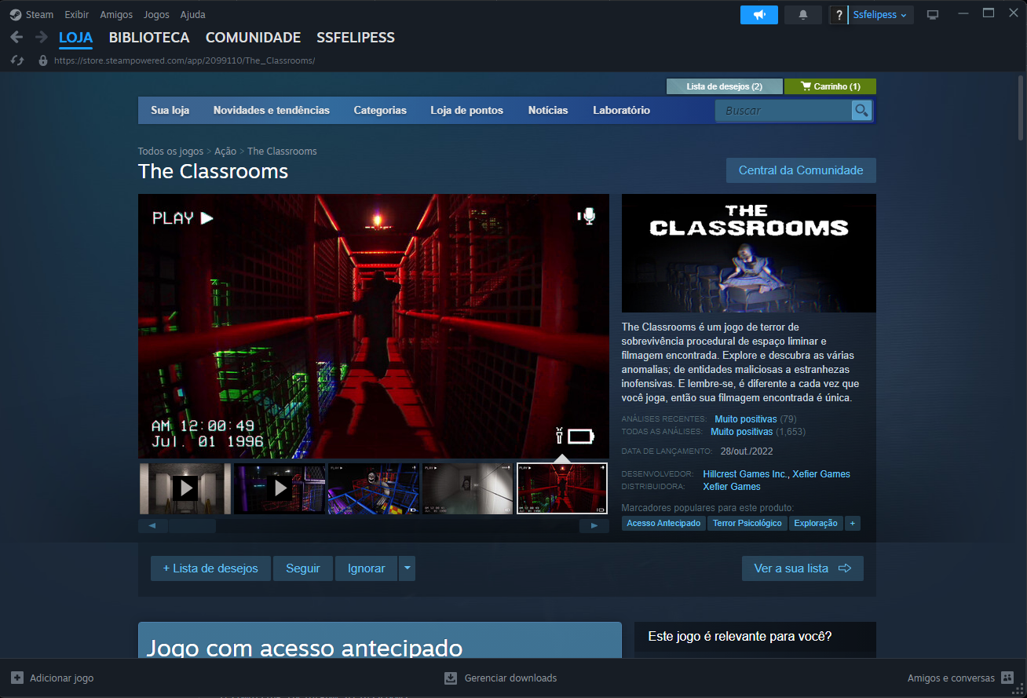Viewport: 1027px width, 698px height.
Task: Click the main red corridor screenshot
Action: [x=374, y=326]
